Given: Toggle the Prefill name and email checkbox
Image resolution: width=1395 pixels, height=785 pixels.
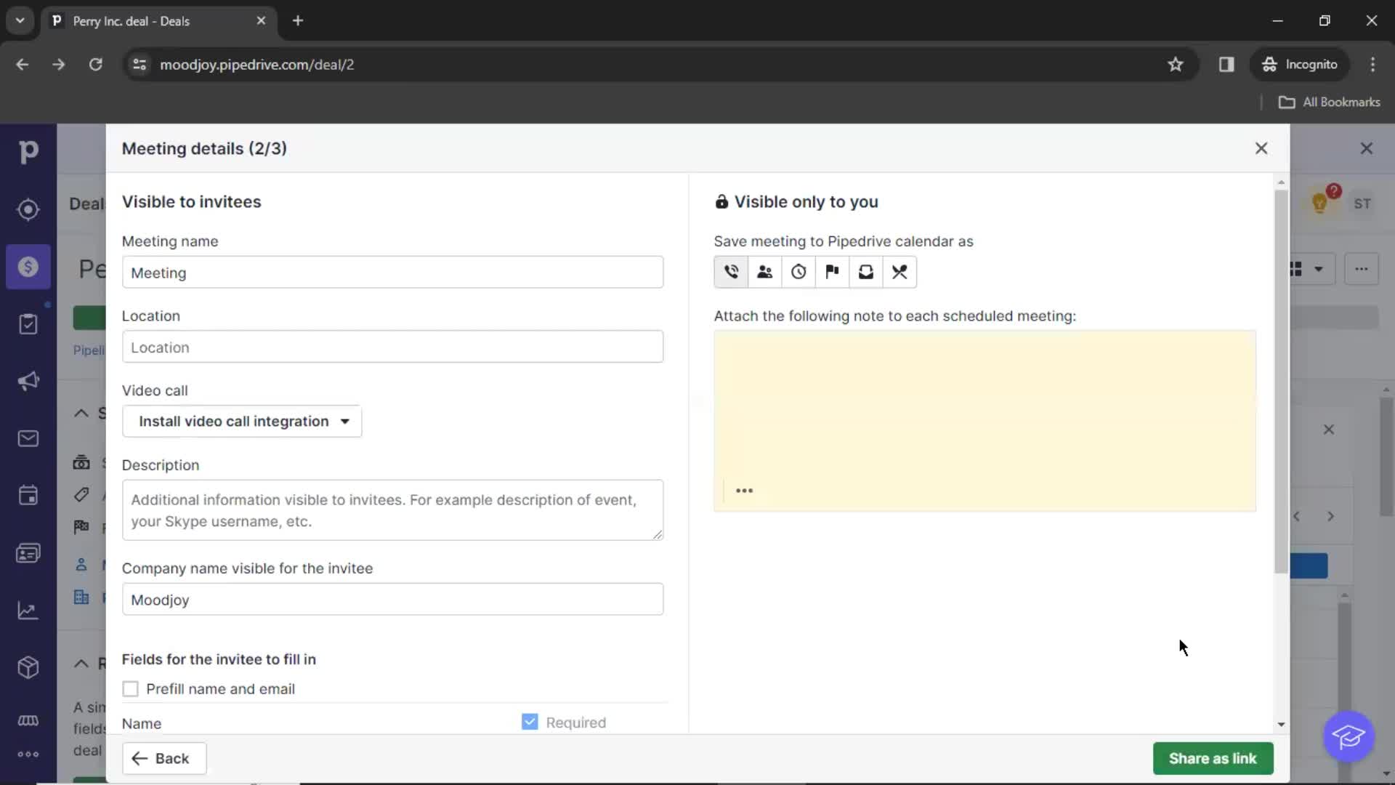Looking at the screenshot, I should [x=130, y=688].
